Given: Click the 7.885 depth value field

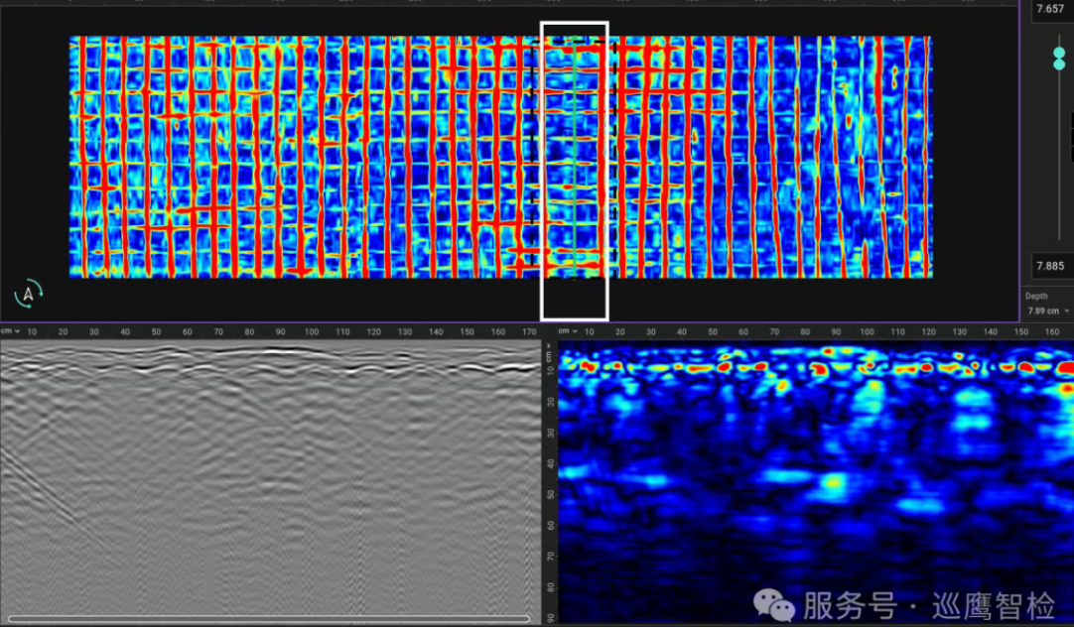Looking at the screenshot, I should point(1050,265).
